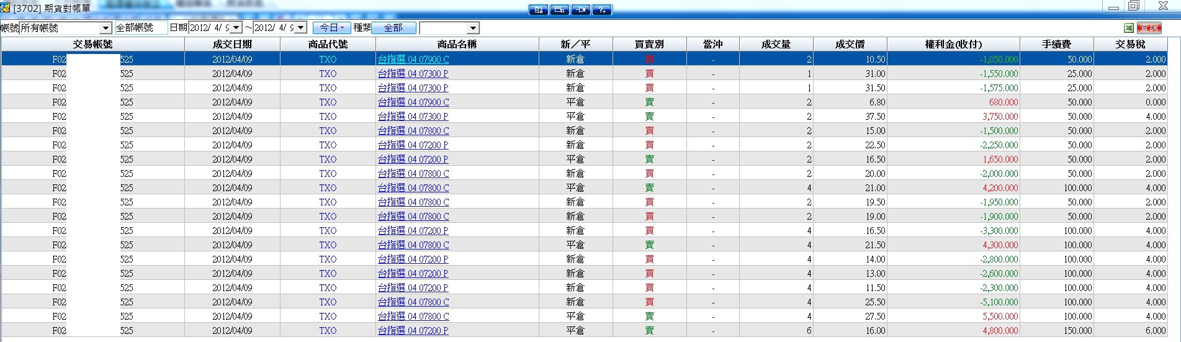The height and width of the screenshot is (342, 1181).
Task: Sort by the 商品名稱 column header
Action: pyautogui.click(x=457, y=44)
